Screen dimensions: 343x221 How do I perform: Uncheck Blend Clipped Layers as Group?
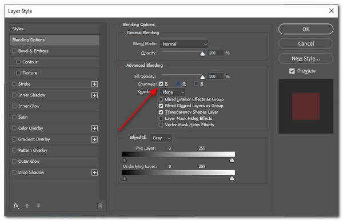pyautogui.click(x=161, y=106)
